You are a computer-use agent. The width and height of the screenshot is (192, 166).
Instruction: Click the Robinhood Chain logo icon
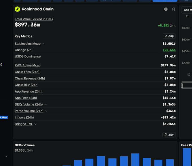coord(18,9)
